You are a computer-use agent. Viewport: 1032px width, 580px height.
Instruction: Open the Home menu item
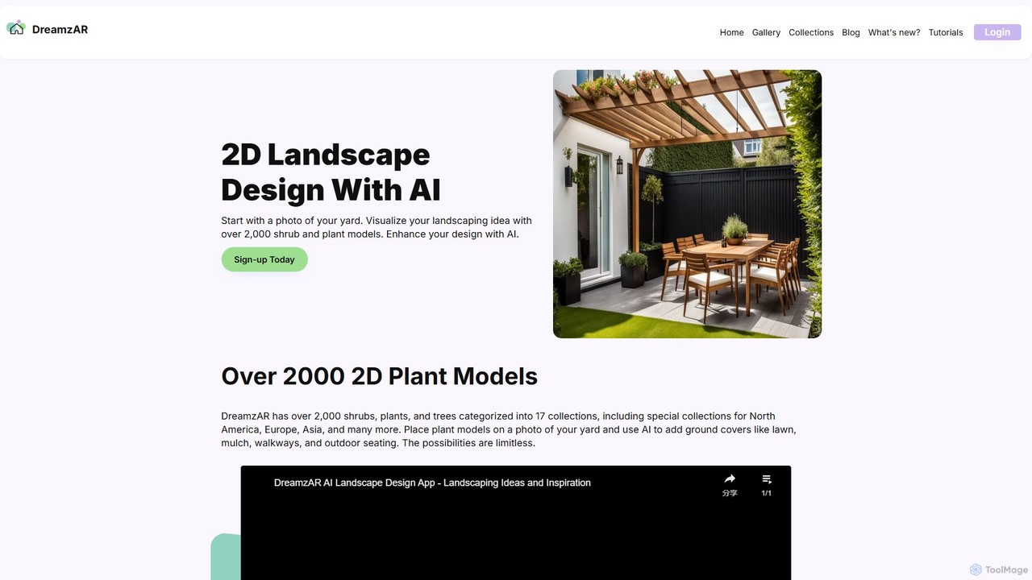click(x=731, y=32)
